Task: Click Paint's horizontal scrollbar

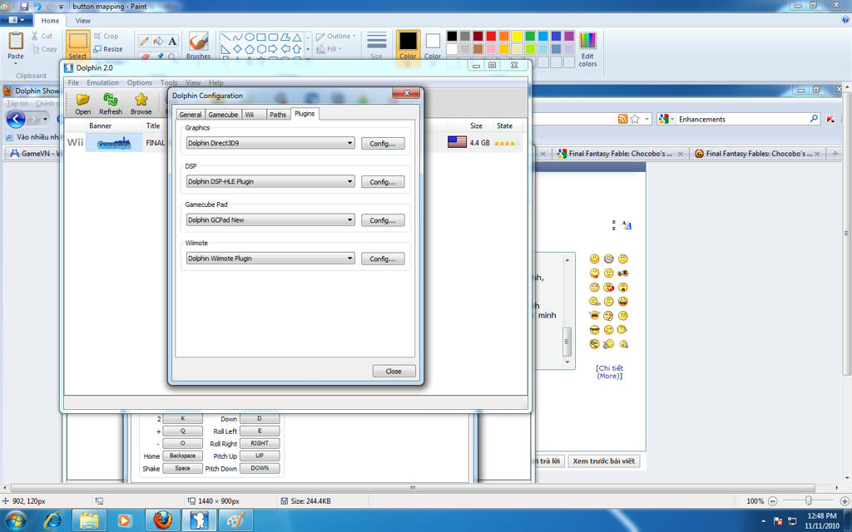Action: point(413,487)
